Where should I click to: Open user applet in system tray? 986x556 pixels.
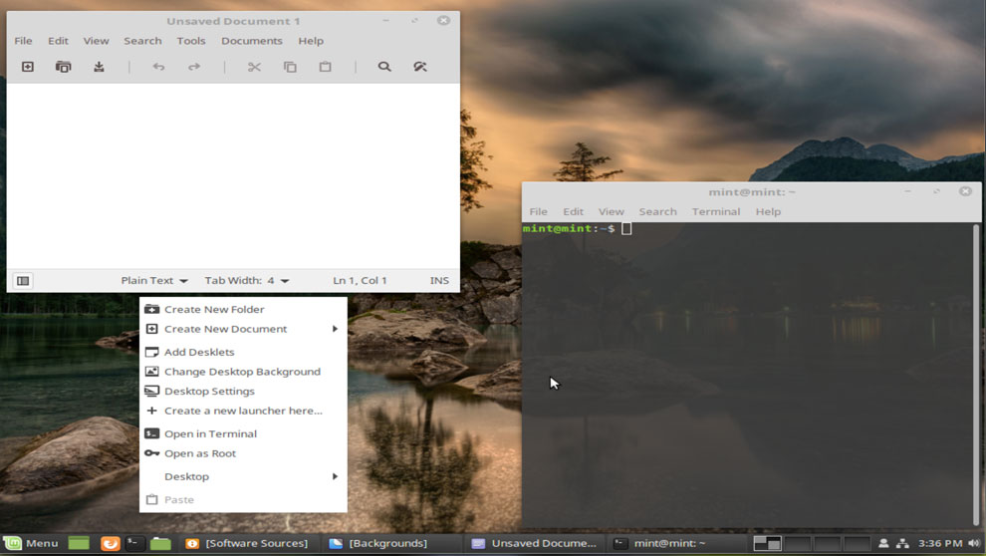[883, 543]
